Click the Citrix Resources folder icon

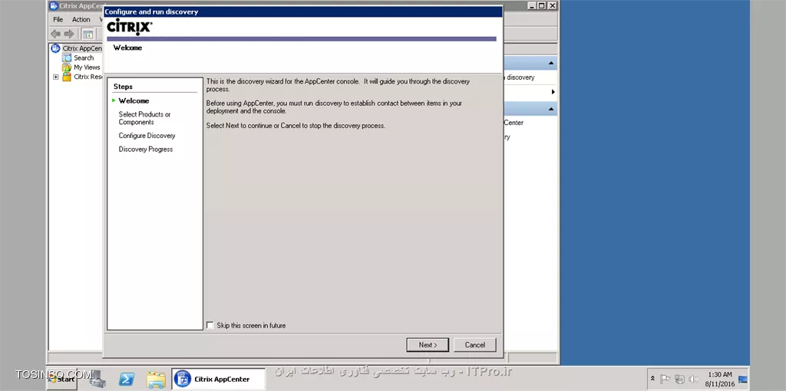(67, 77)
